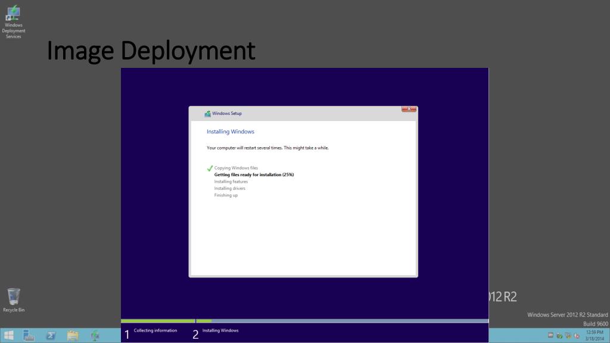Click the 'Installing features' step
Image resolution: width=610 pixels, height=343 pixels.
click(x=231, y=182)
